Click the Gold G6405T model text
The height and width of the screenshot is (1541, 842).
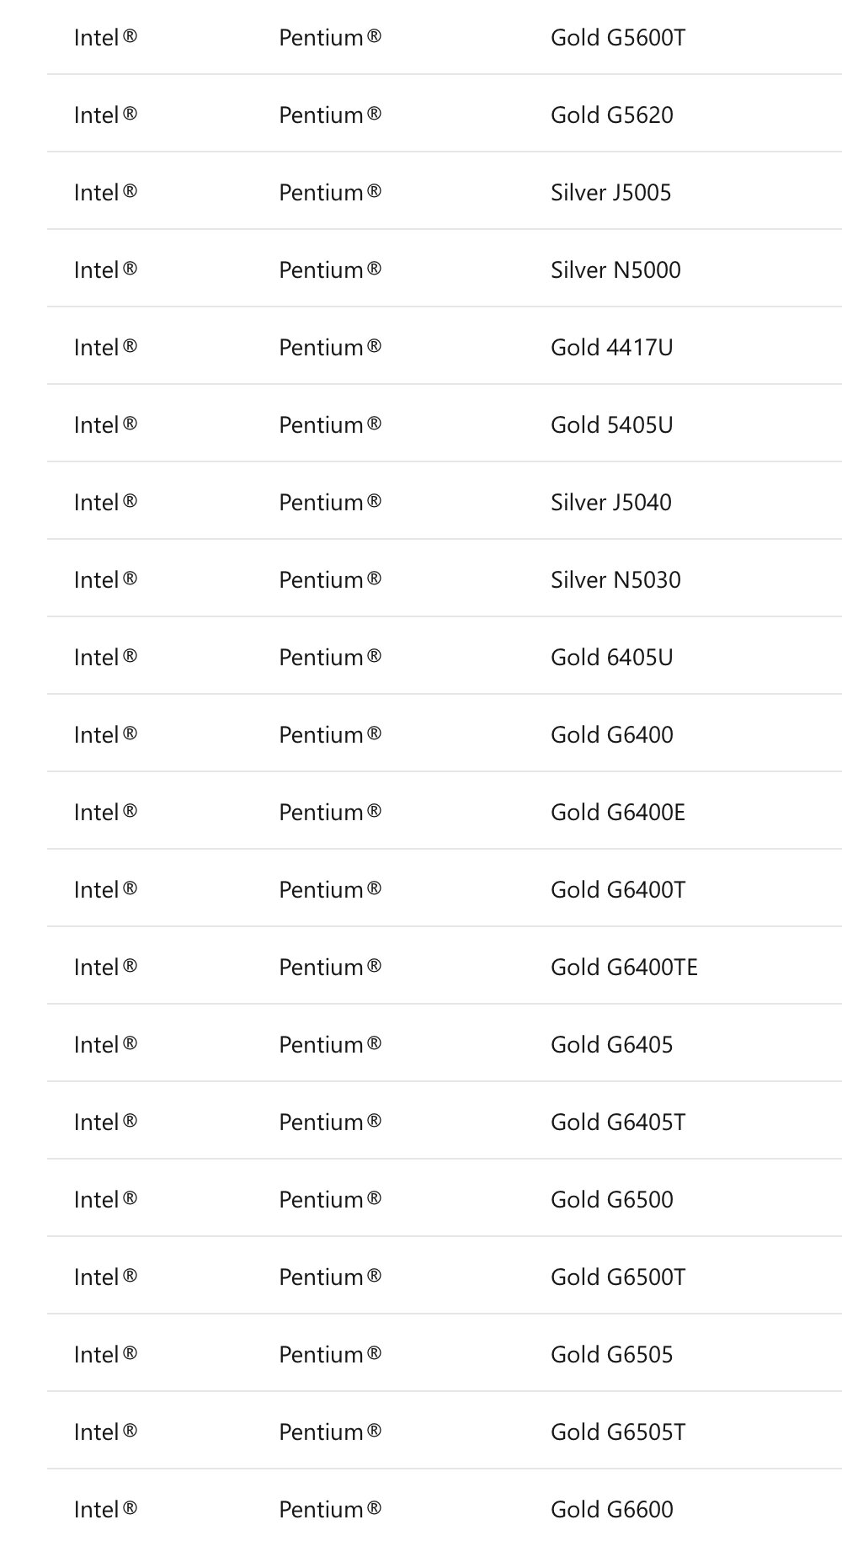[618, 1122]
